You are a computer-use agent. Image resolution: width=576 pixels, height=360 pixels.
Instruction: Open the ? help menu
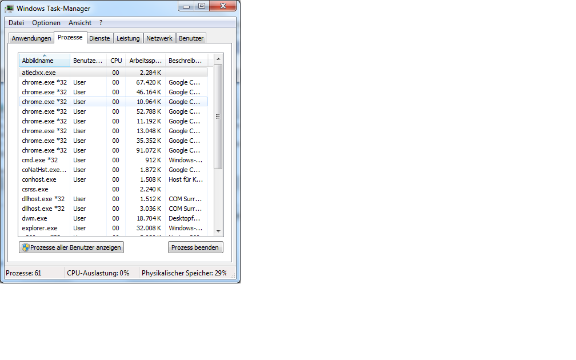(x=101, y=23)
